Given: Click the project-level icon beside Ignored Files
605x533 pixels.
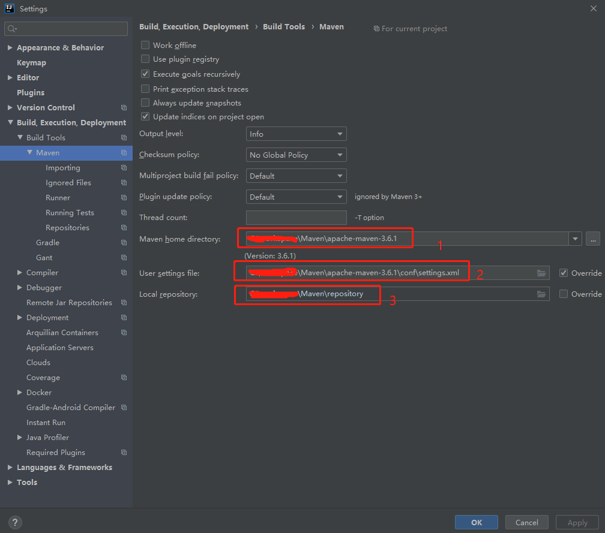Looking at the screenshot, I should pos(124,183).
